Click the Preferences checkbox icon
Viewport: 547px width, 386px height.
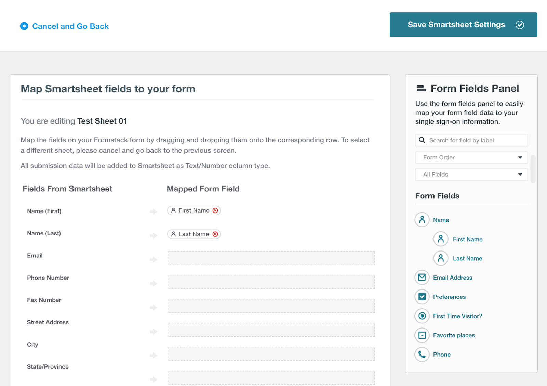pos(422,297)
